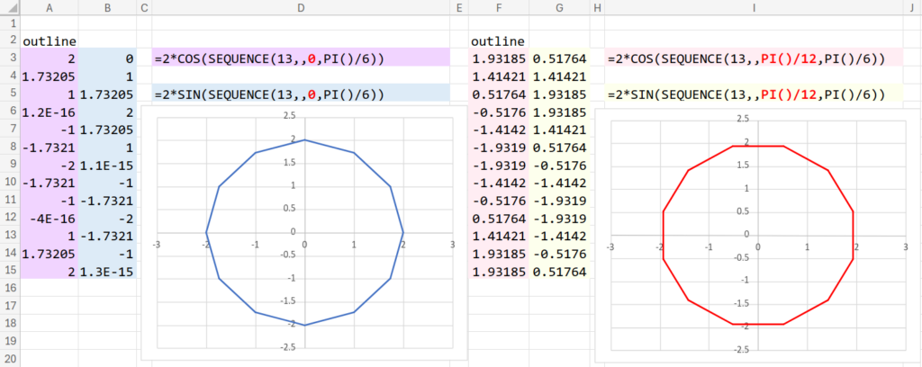Select column D header
Screen dimensions: 922x367
301,8
